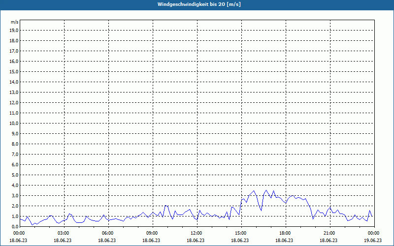Click the 7,0 y-axis value
Image resolution: width=394 pixels, height=246 pixels.
15,154
